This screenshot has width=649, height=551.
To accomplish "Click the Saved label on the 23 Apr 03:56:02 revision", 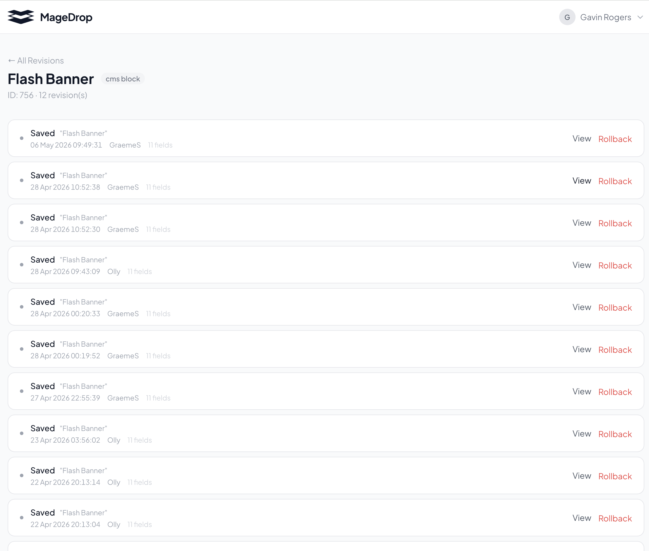I will [43, 429].
